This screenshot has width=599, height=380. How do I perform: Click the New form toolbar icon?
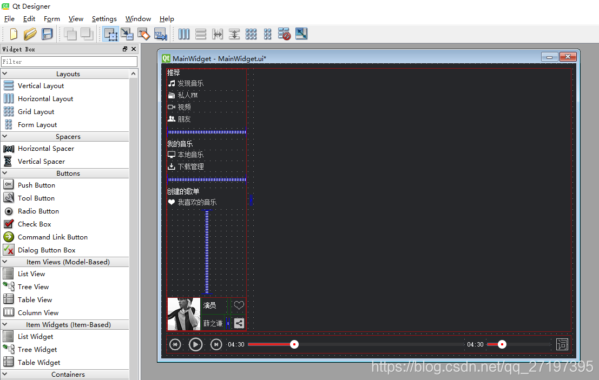pos(14,34)
